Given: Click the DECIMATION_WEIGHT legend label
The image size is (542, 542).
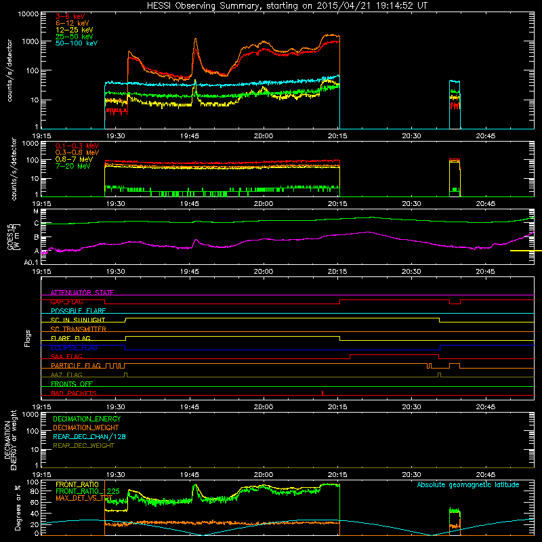Looking at the screenshot, I should tap(86, 428).
